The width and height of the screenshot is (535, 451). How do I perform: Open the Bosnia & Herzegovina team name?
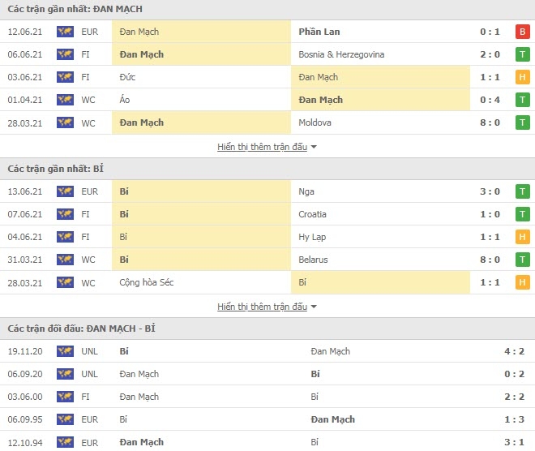(x=341, y=54)
